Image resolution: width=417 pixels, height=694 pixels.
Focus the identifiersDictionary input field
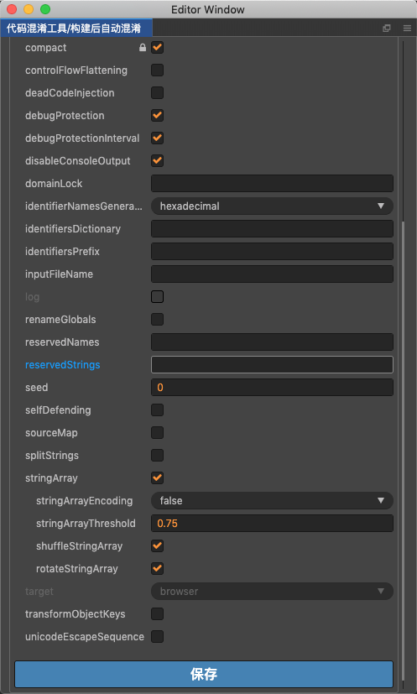coord(272,229)
